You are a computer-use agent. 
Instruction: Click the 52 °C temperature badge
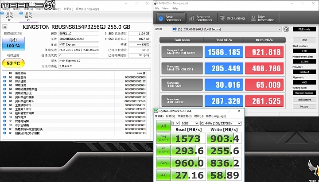(13, 63)
